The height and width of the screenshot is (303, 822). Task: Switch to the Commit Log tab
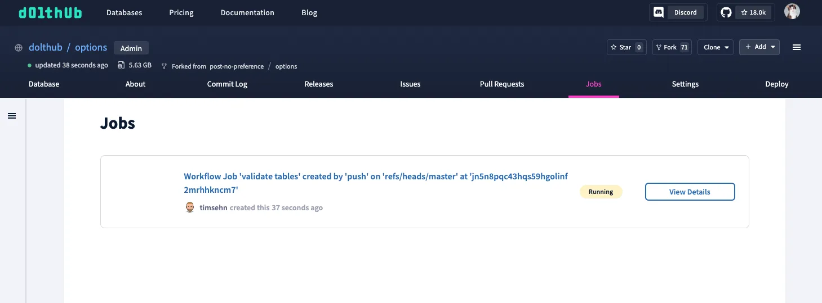[x=227, y=84]
